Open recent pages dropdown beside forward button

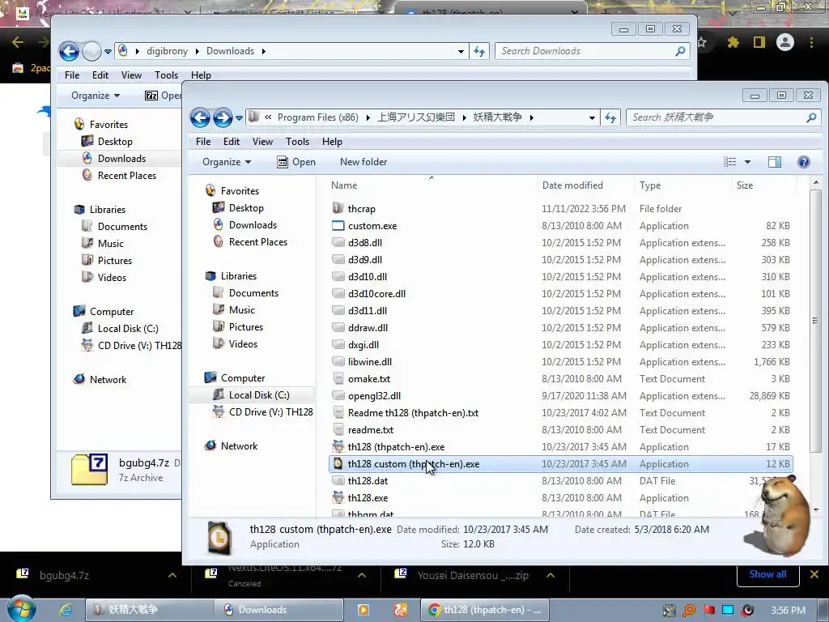[x=239, y=117]
